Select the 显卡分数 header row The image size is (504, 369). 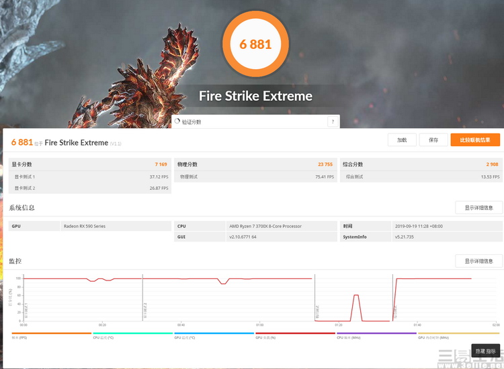point(89,164)
